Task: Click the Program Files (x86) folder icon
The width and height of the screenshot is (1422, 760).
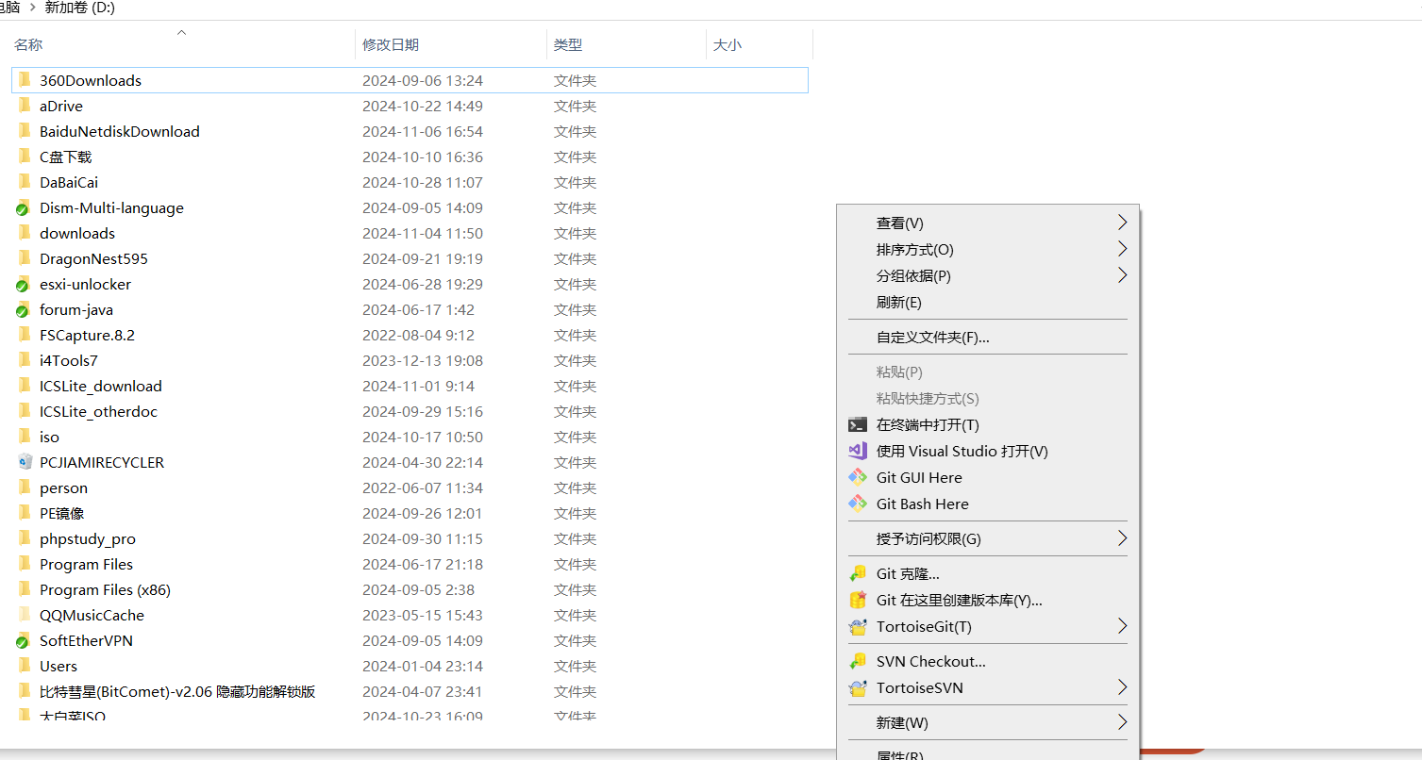Action: [25, 589]
